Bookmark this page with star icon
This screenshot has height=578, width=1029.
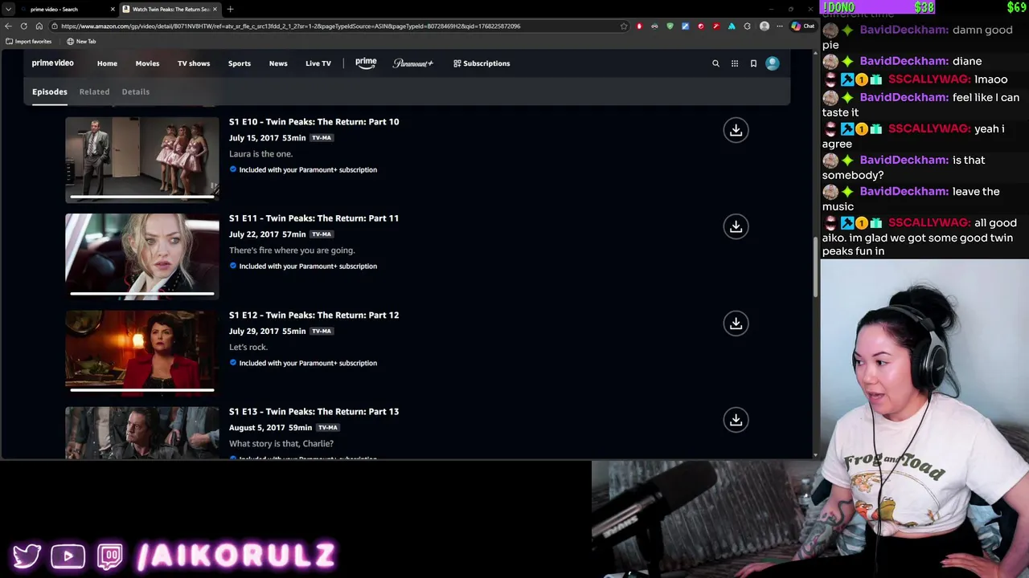(x=624, y=26)
